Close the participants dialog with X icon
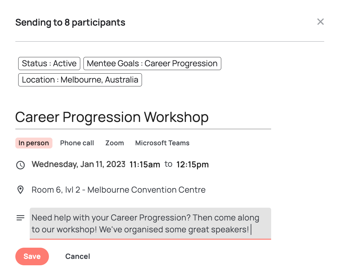The height and width of the screenshot is (272, 337). click(x=320, y=22)
